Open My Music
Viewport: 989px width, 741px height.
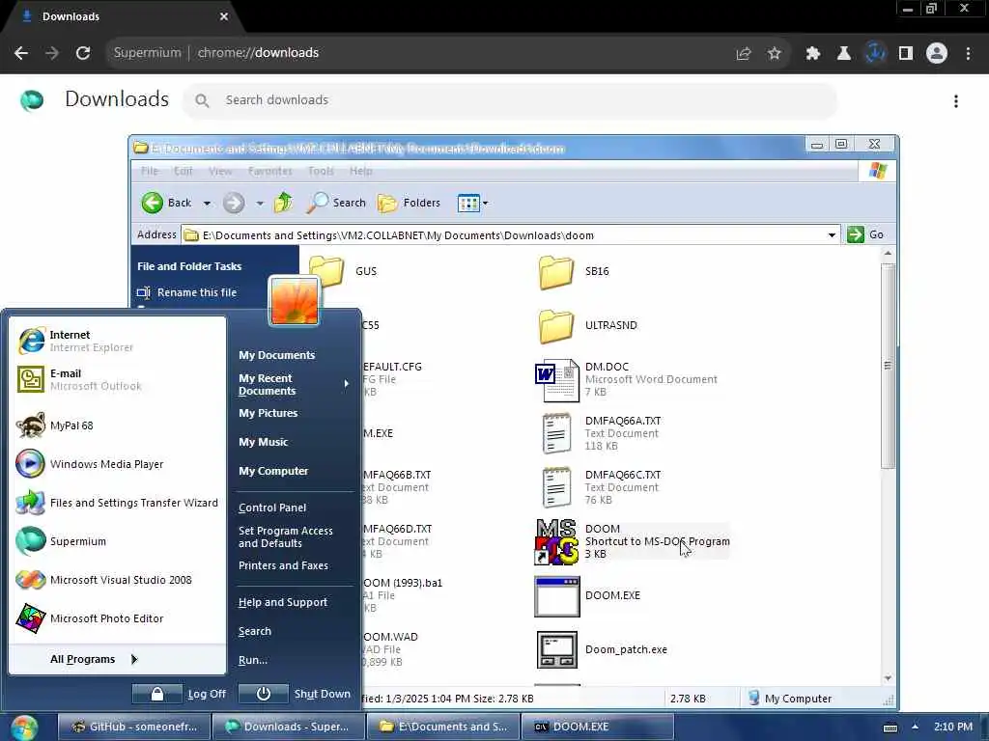coord(263,442)
